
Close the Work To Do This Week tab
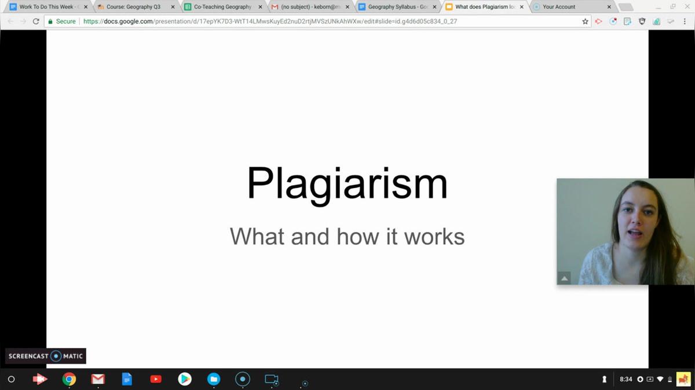point(86,7)
